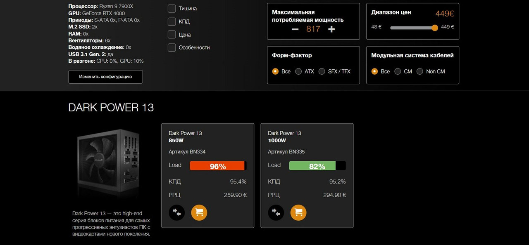
Task: Click the 817 power value
Action: coord(313,29)
